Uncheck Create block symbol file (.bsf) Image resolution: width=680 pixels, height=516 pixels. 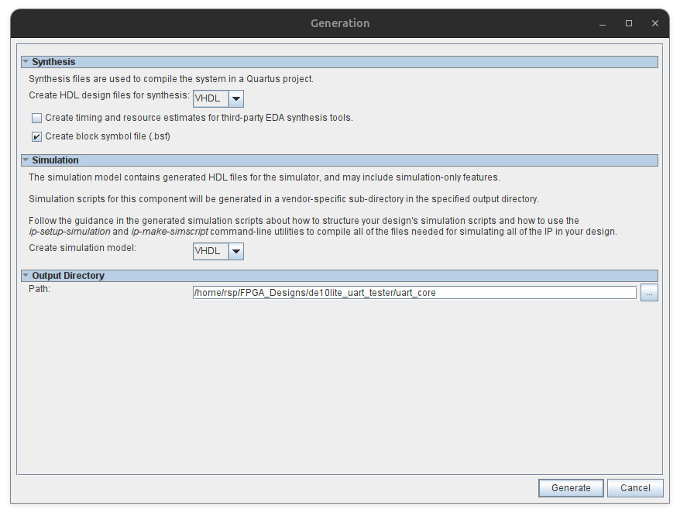pos(37,137)
